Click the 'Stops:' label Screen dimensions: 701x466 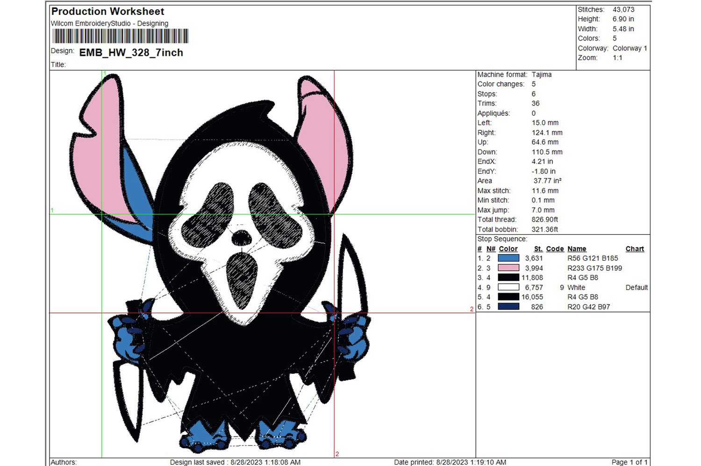(x=487, y=94)
